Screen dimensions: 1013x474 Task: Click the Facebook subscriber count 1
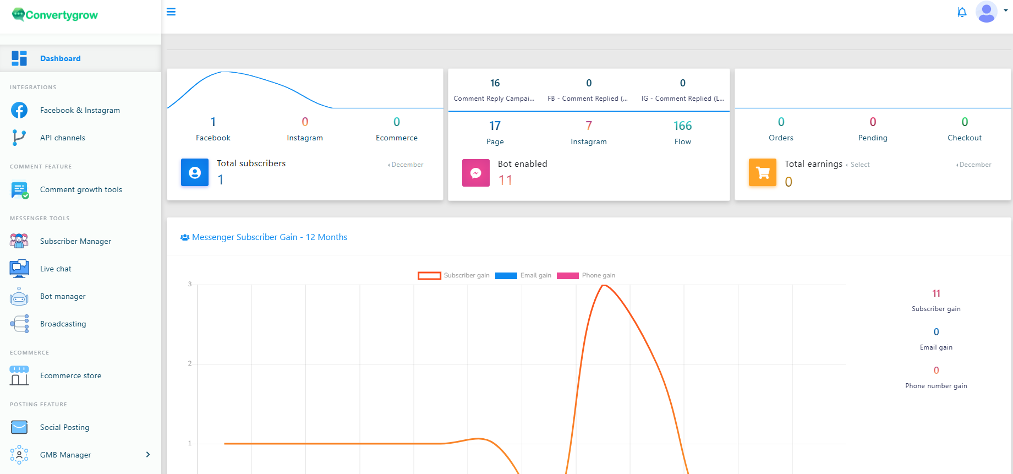click(x=213, y=122)
